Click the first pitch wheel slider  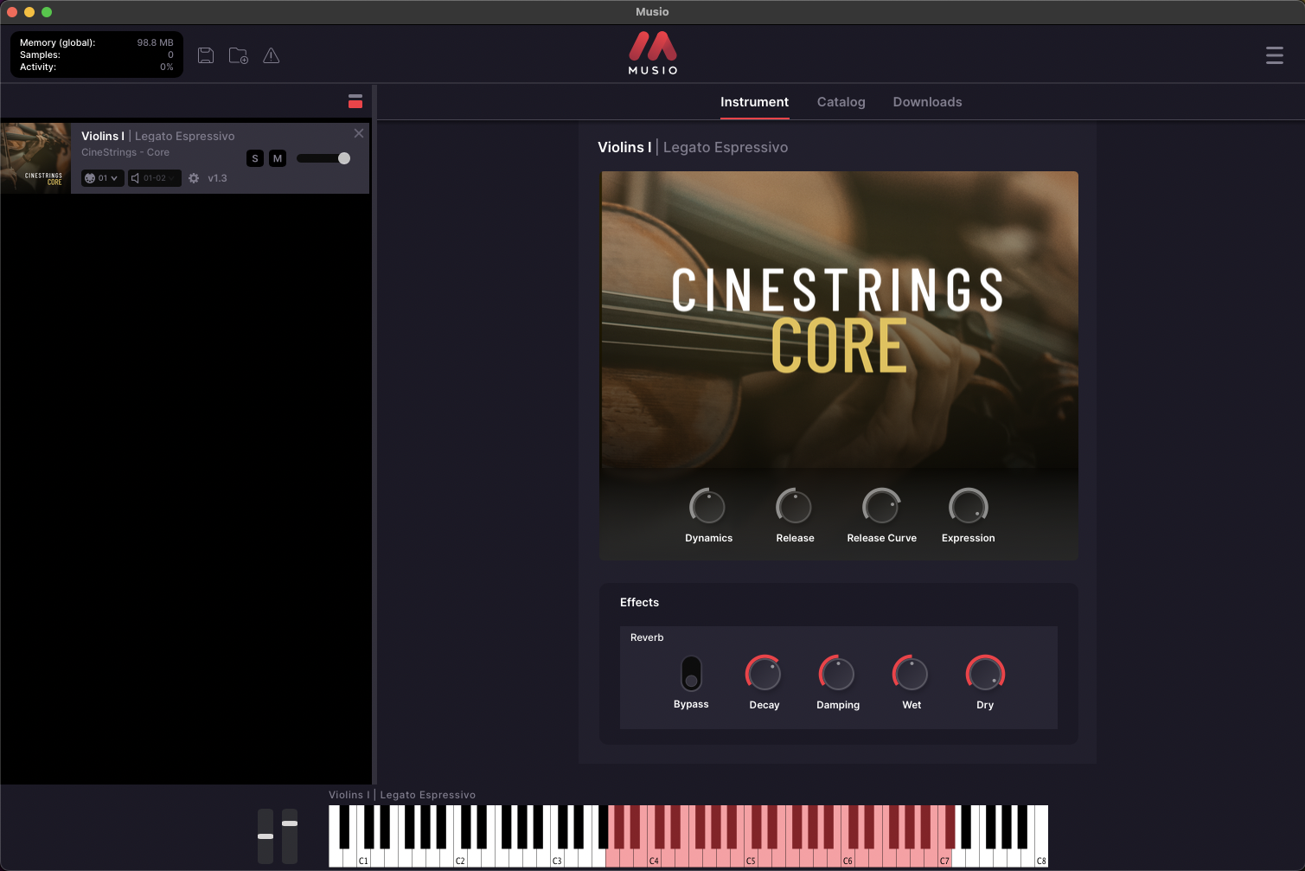265,836
